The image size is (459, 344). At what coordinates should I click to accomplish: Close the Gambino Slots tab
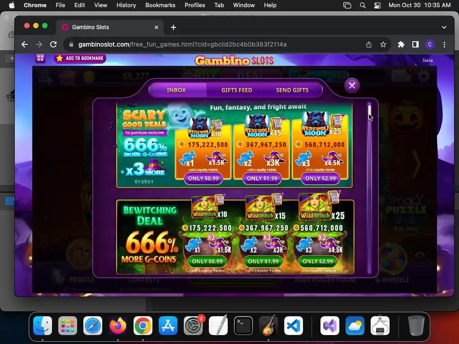point(156,27)
